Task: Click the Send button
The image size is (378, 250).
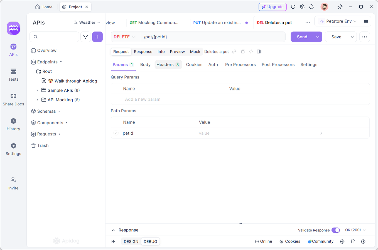Action: [302, 37]
